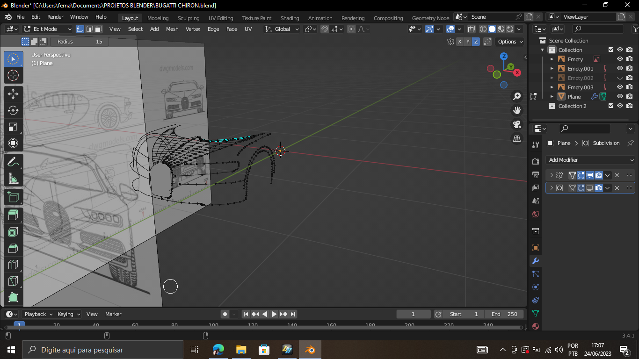Open the Playback dropdown in the timeline

[38, 314]
